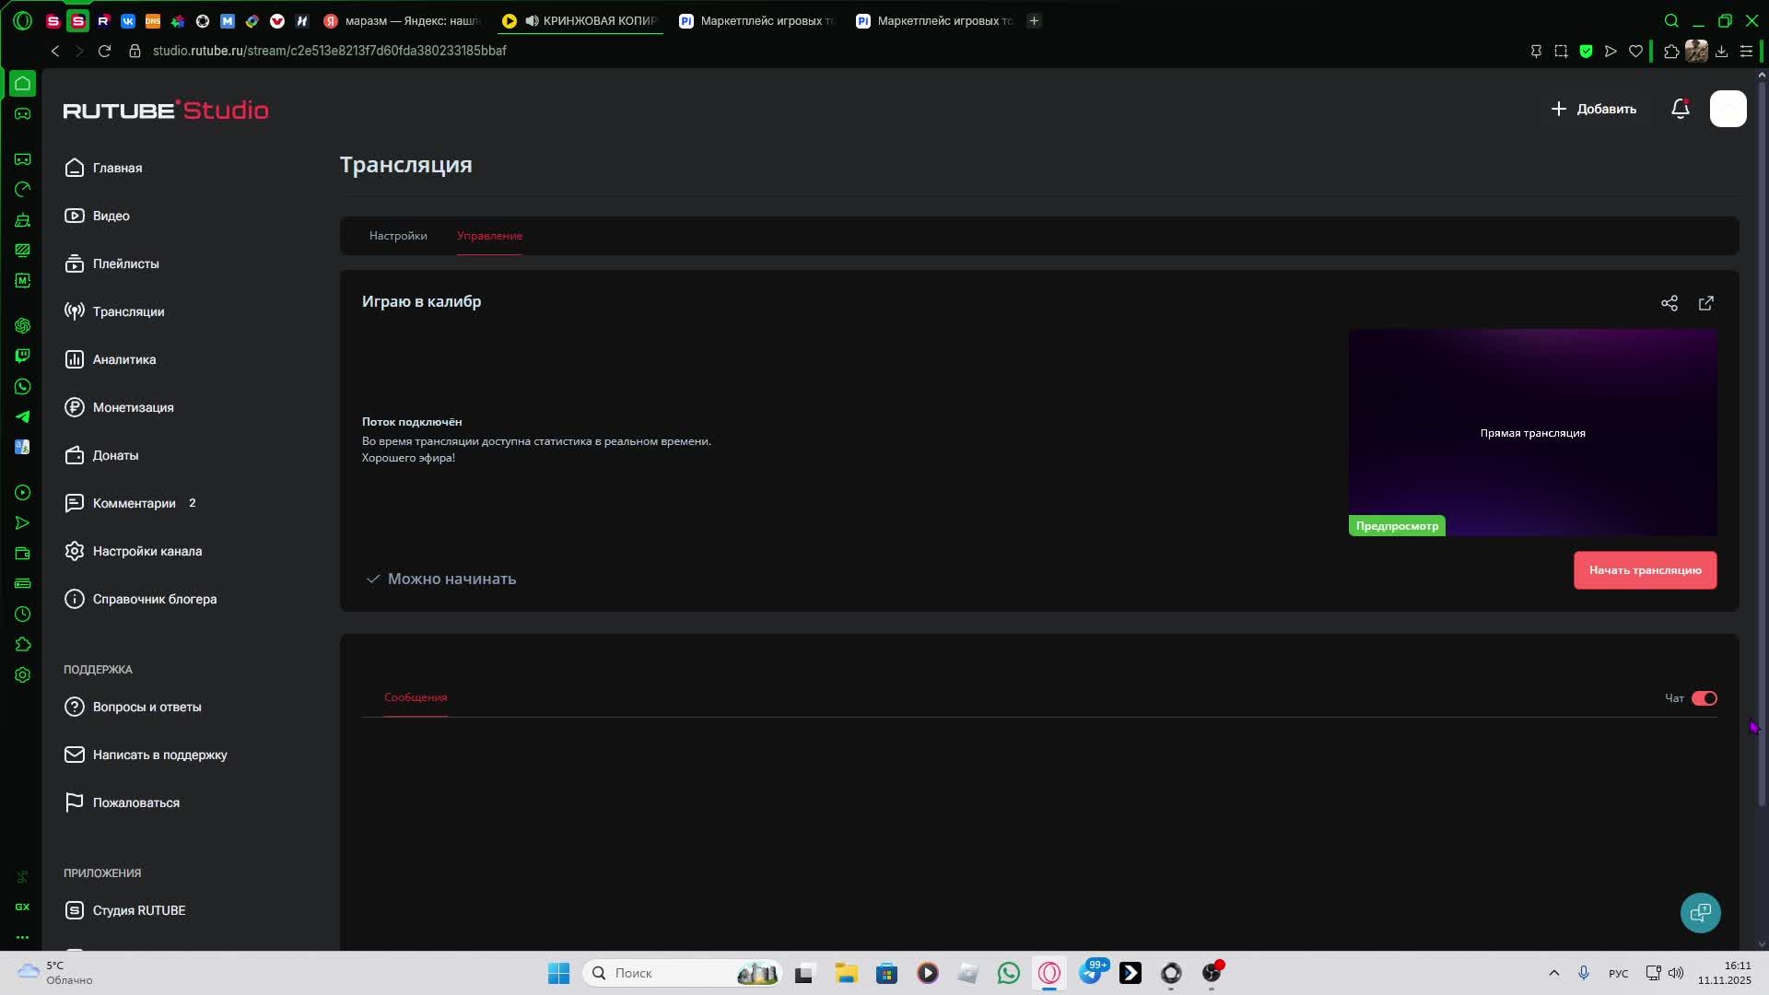Image resolution: width=1769 pixels, height=995 pixels.
Task: Switch to the Настройки tab
Action: [398, 236]
